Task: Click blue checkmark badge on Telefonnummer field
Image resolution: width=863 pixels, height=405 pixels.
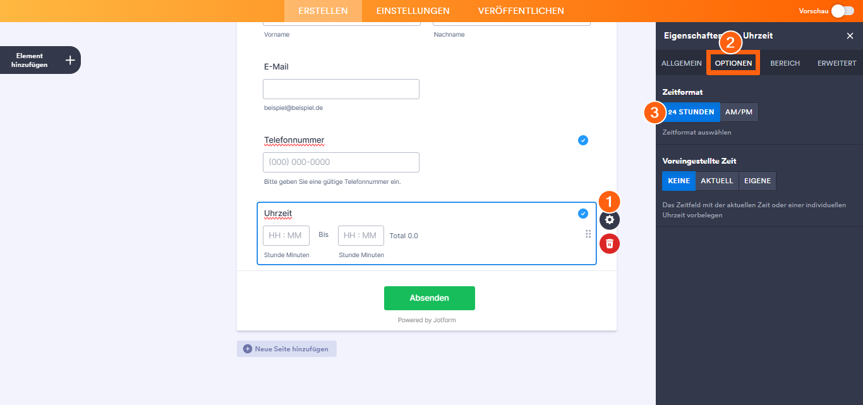Action: pos(583,140)
